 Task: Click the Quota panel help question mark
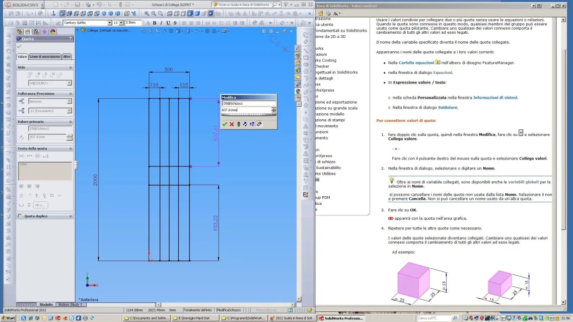click(x=70, y=39)
